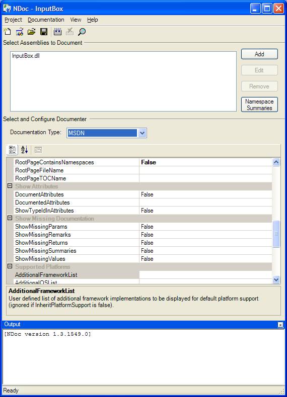Screen dimensions: 287x397
Task: Click the Property Pages icon in grid toolbar
Action: click(38, 150)
